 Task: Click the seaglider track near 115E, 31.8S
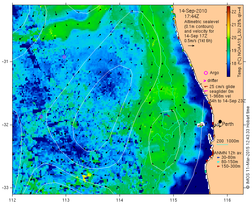pyautogui.click(x=167, y=115)
